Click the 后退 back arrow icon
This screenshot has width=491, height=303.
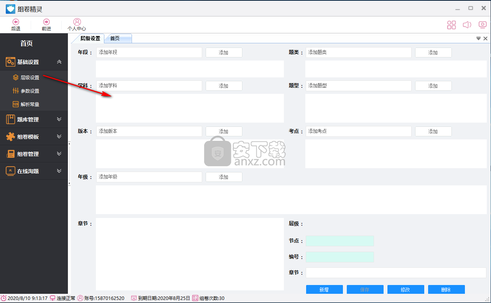[x=16, y=22]
